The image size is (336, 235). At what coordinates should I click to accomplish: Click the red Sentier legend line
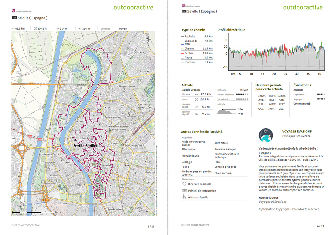[x=183, y=53]
